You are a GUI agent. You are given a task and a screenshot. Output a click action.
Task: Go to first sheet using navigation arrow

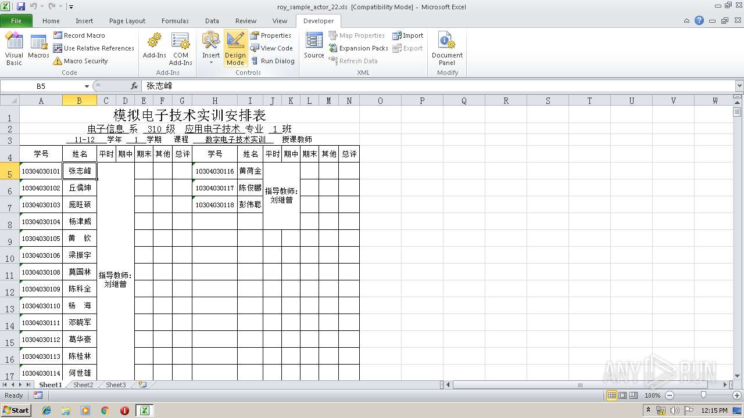tap(5, 385)
